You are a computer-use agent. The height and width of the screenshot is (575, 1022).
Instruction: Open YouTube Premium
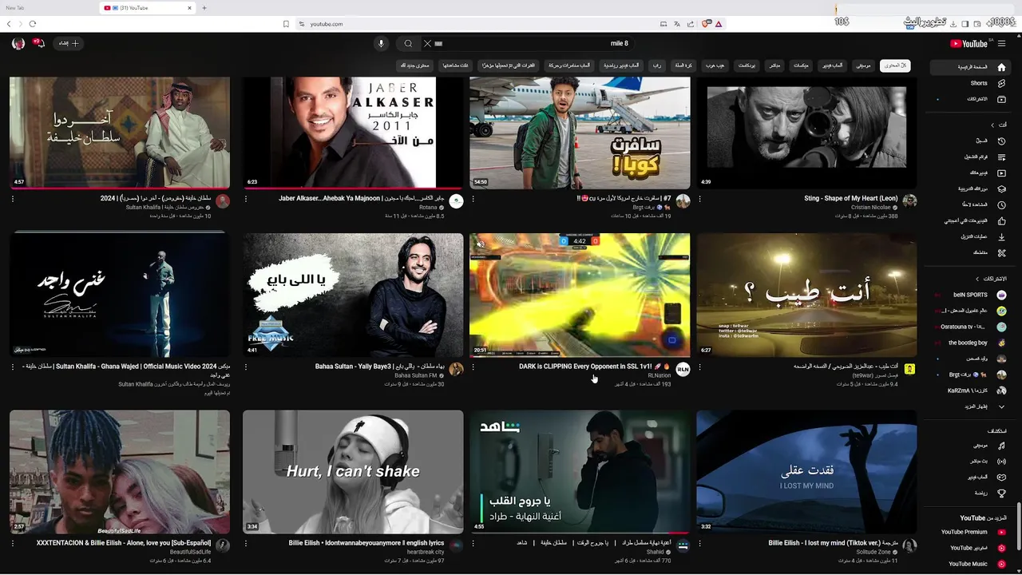tap(973, 532)
